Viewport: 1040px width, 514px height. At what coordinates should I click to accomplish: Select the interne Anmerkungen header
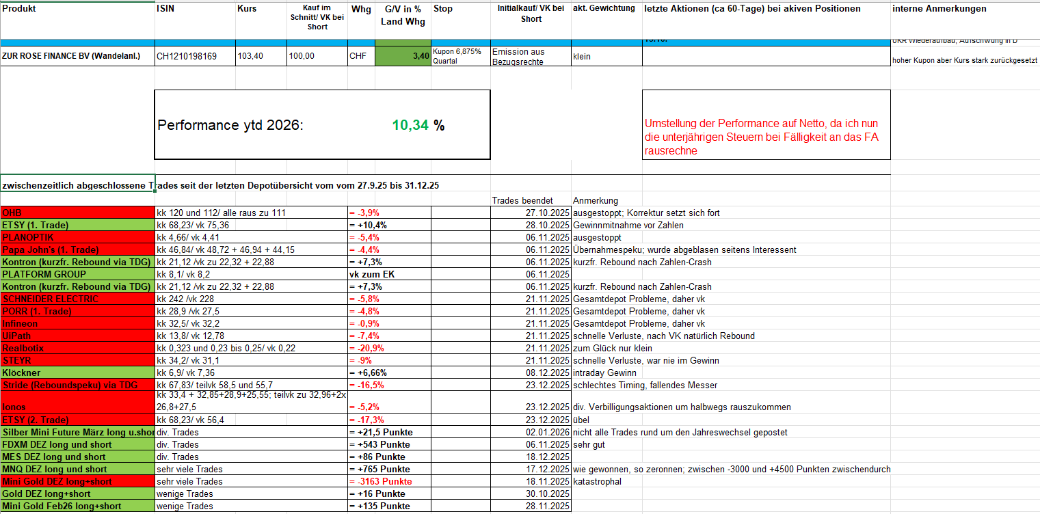point(939,9)
